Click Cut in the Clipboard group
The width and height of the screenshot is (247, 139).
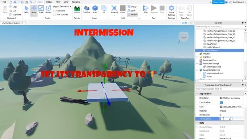[13, 10]
